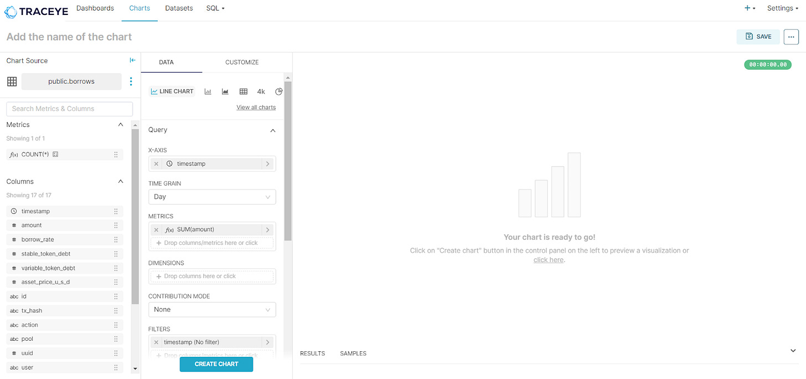806x379 pixels.
Task: Select the LINE CHART type
Action: 172,91
